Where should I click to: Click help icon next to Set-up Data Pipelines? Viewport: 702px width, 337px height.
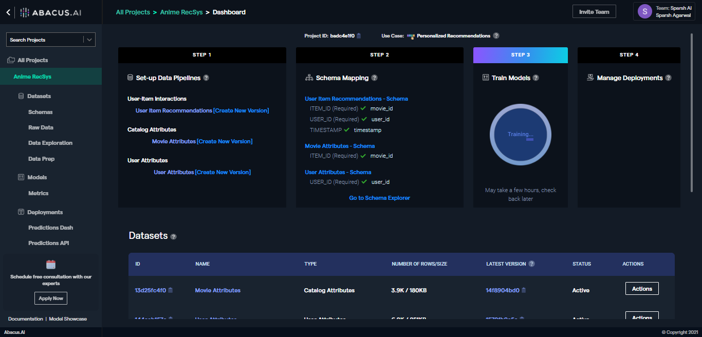click(206, 78)
